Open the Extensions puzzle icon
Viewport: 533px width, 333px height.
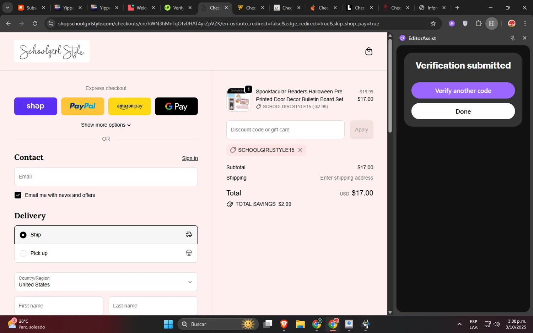click(478, 23)
